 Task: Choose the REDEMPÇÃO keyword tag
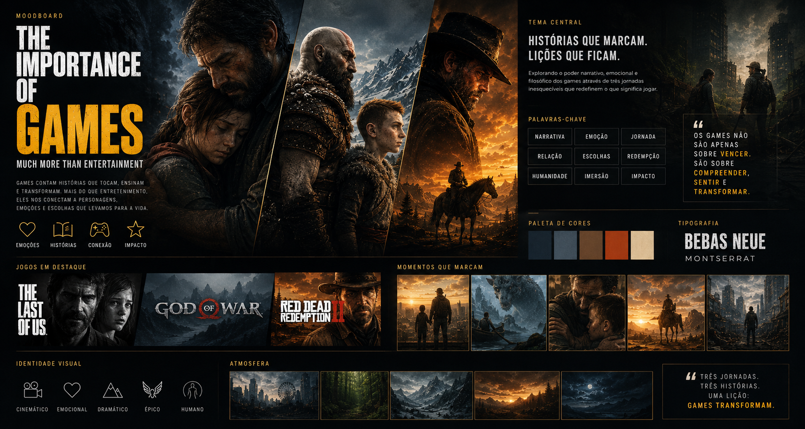click(643, 156)
